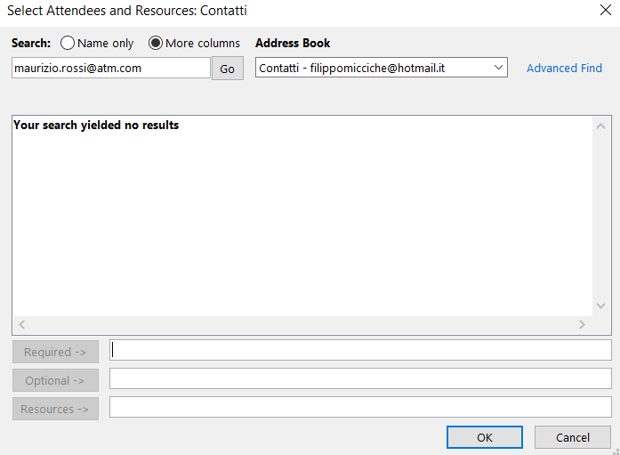Click the horizontal scroll right arrow
This screenshot has height=455, width=620.
(582, 324)
